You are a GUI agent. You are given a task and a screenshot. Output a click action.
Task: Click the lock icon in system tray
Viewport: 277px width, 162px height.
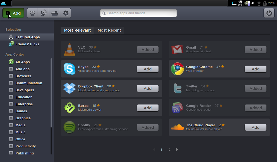[x=265, y=3]
